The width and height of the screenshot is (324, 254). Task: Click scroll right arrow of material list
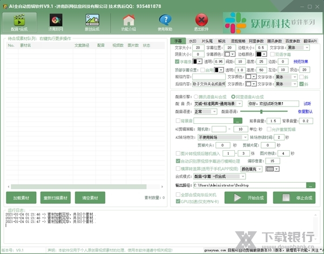pos(162,186)
